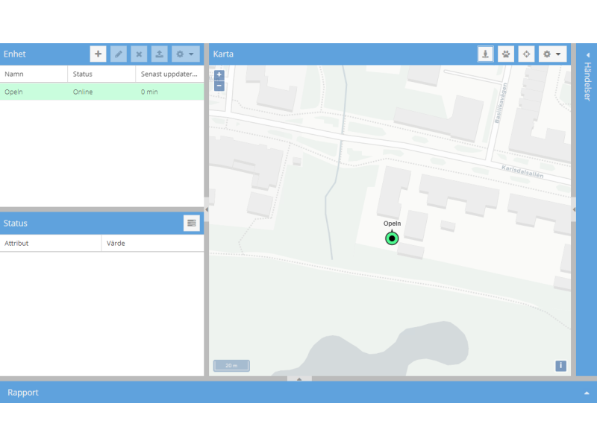The image size is (597, 447).
Task: Select the Opeln marker on map
Action: coord(392,238)
